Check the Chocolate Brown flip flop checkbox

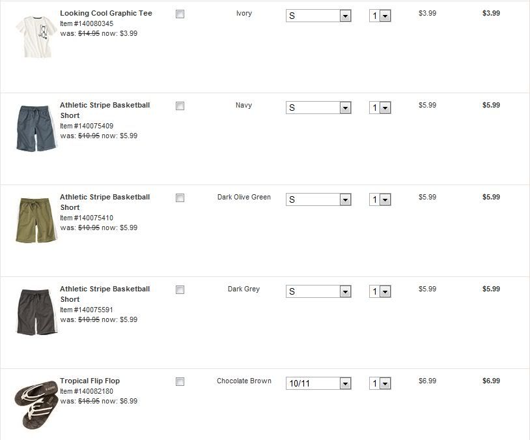180,382
